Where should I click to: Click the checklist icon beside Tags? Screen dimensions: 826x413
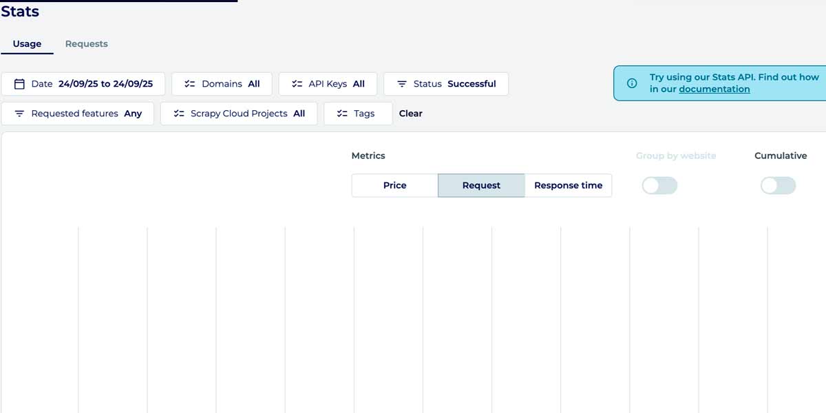[x=342, y=114]
